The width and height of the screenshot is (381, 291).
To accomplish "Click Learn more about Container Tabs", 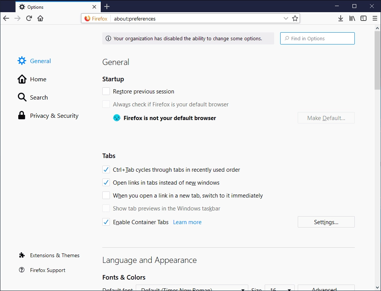I will pos(187,222).
